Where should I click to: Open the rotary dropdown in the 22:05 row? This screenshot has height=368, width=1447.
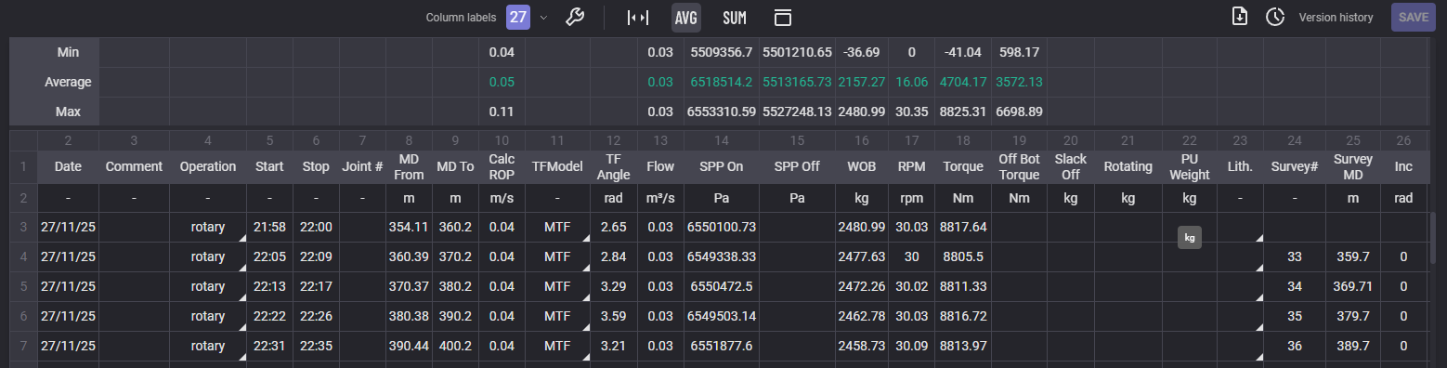[x=241, y=267]
